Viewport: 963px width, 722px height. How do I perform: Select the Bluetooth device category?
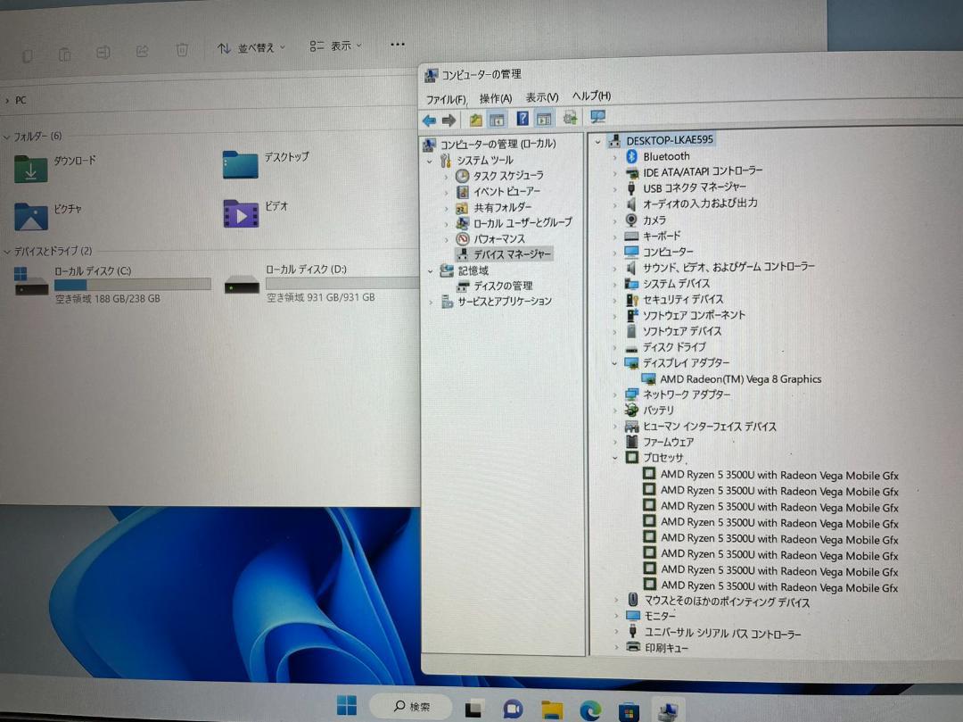(666, 156)
